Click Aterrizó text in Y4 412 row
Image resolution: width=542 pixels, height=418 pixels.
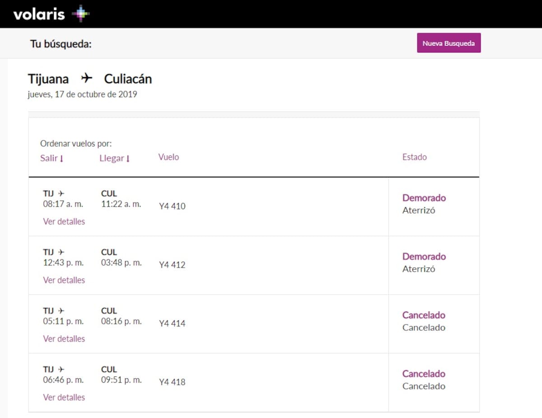(419, 269)
